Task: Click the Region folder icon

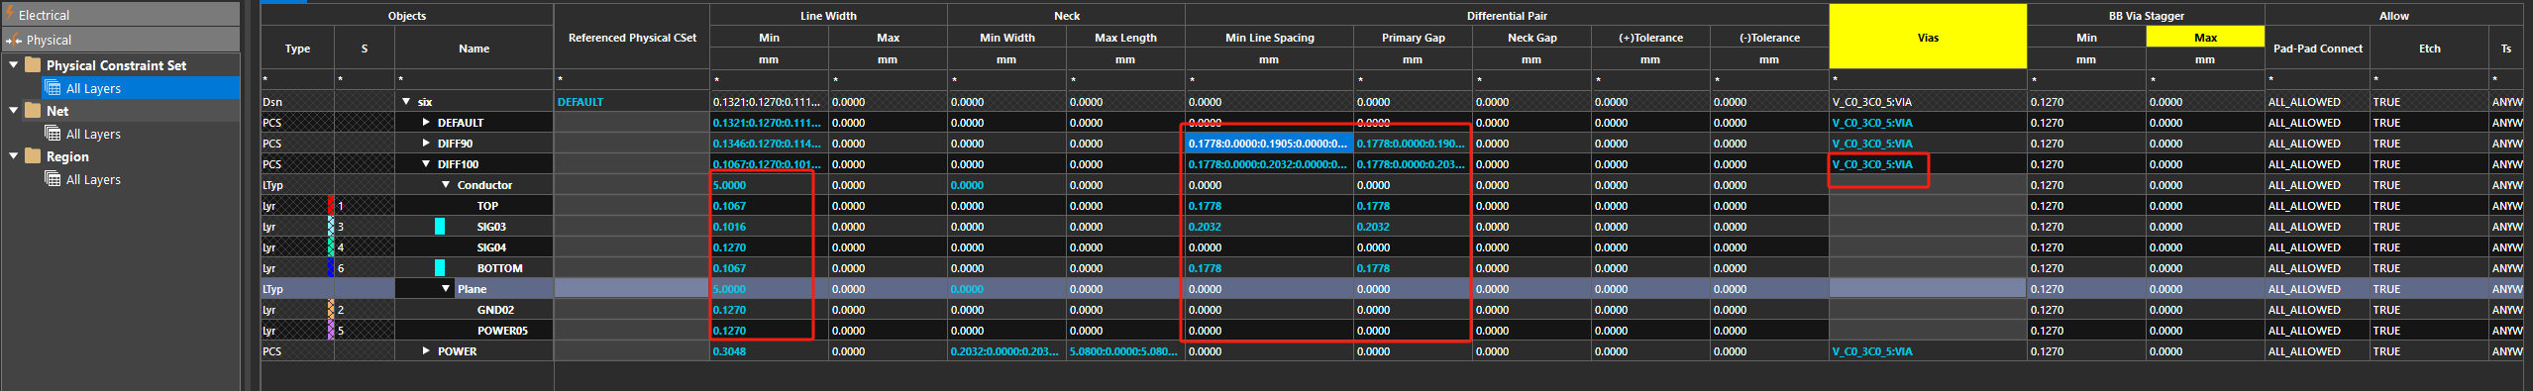Action: click(33, 155)
